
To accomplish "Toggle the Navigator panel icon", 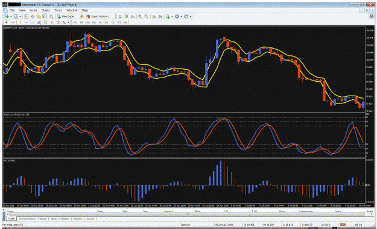I will [x=39, y=16].
